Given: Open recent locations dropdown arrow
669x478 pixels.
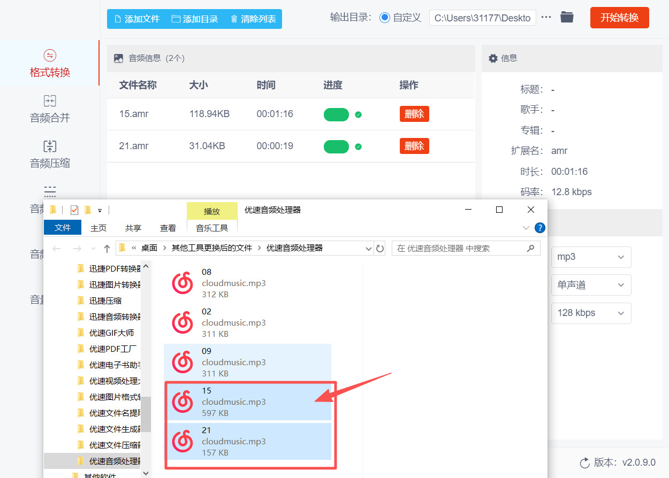Looking at the screenshot, I should click(x=93, y=249).
